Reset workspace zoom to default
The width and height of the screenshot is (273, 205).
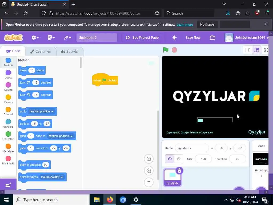click(x=149, y=182)
